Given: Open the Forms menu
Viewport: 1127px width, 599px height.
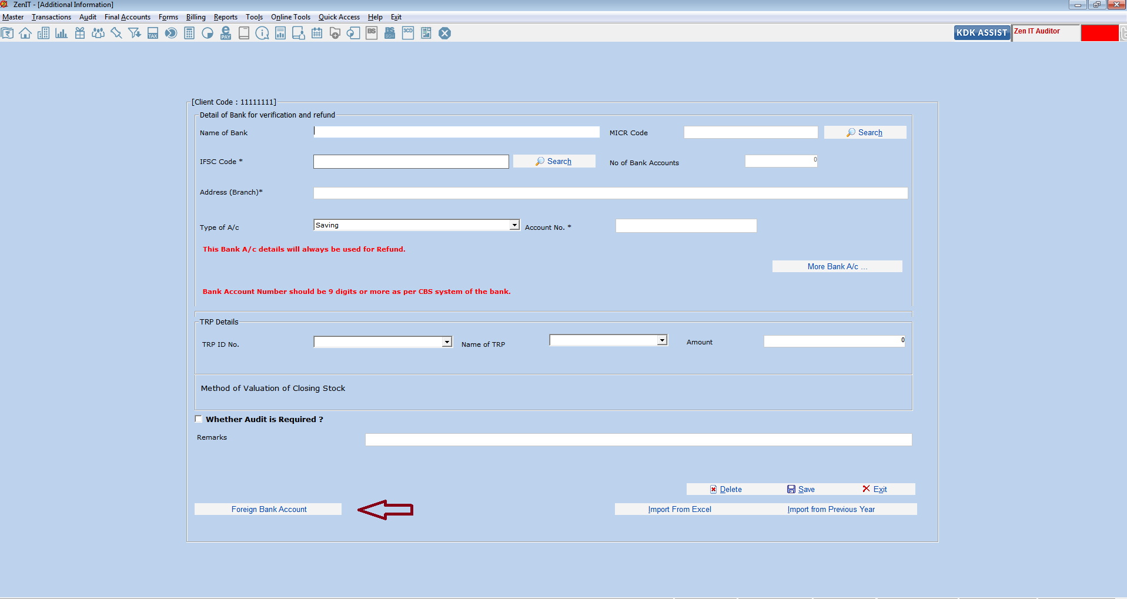Looking at the screenshot, I should point(168,17).
